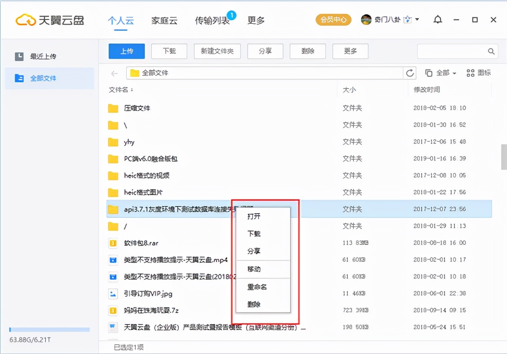This screenshot has width=507, height=354.
Task: Click the storage usage progress bar
Action: 49,330
